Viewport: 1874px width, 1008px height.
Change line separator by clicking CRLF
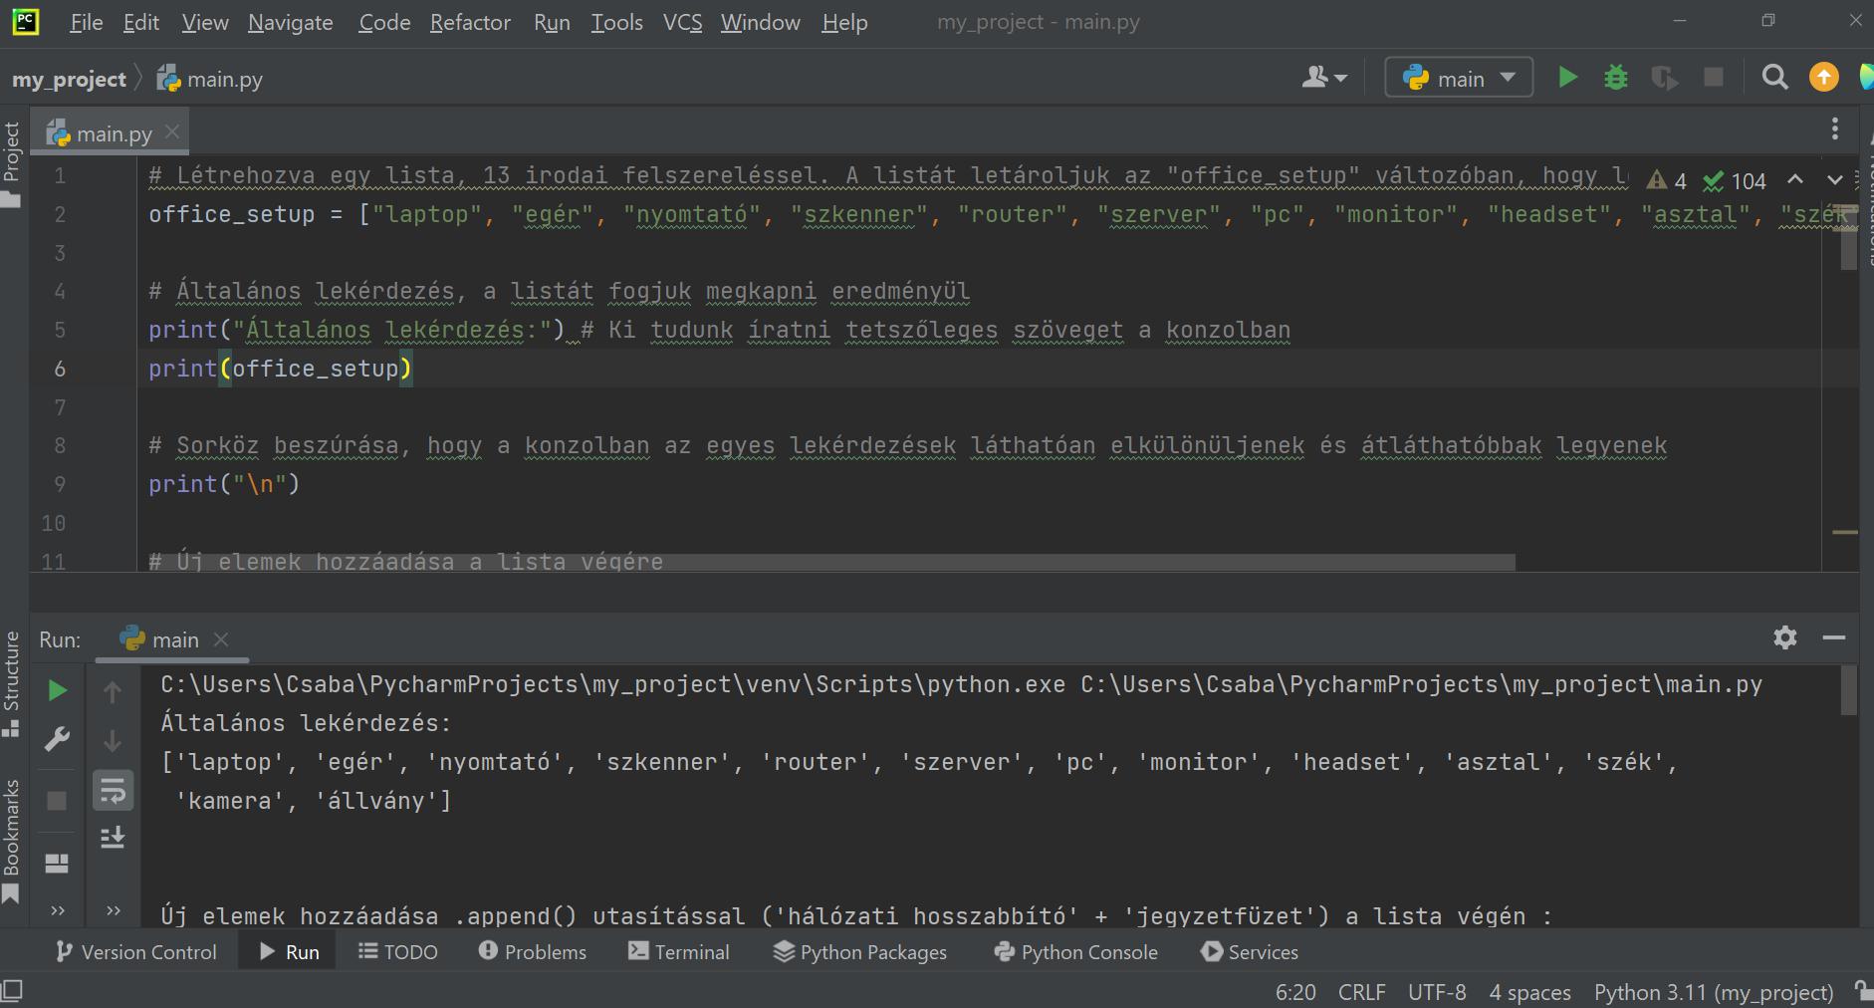(x=1361, y=991)
